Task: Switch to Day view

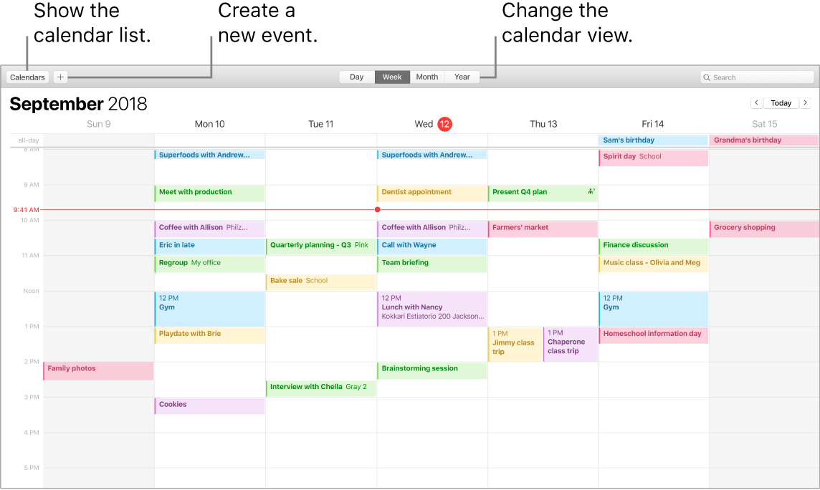Action: [x=356, y=77]
